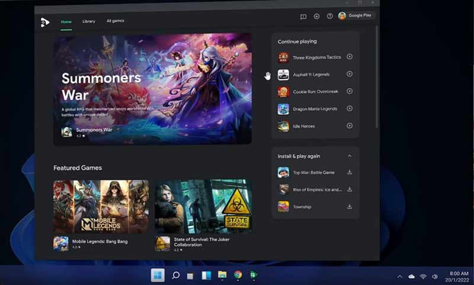This screenshot has width=474, height=285.
Task: Open the Mobile Legends banner thumbnail
Action: pyautogui.click(x=101, y=206)
